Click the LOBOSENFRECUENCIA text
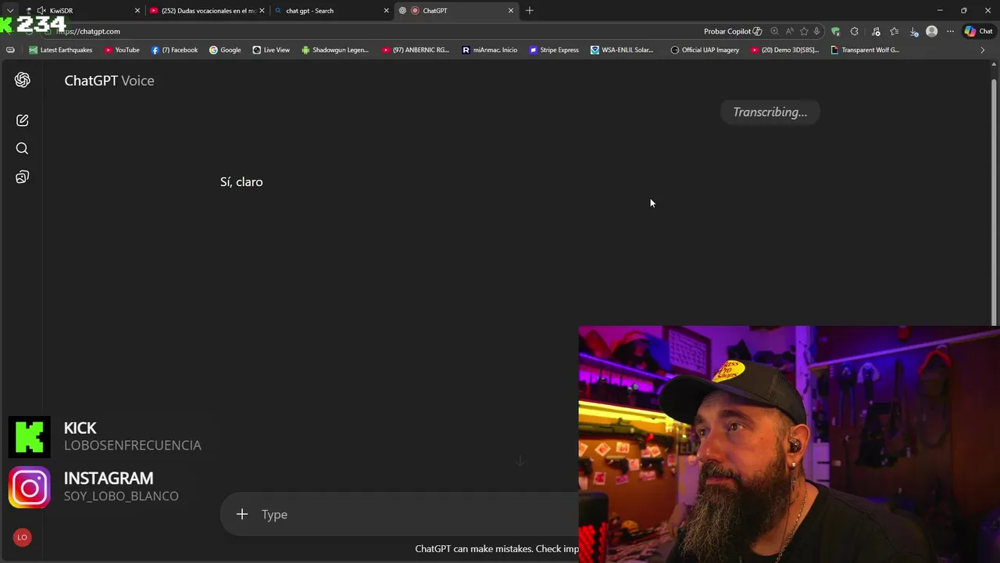The image size is (1000, 563). pos(133,445)
